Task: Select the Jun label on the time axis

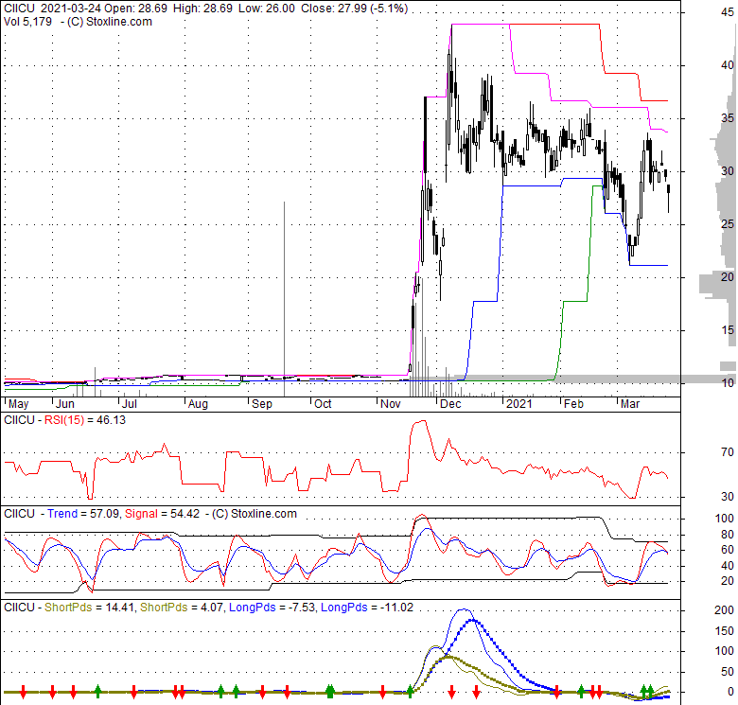Action: [65, 404]
